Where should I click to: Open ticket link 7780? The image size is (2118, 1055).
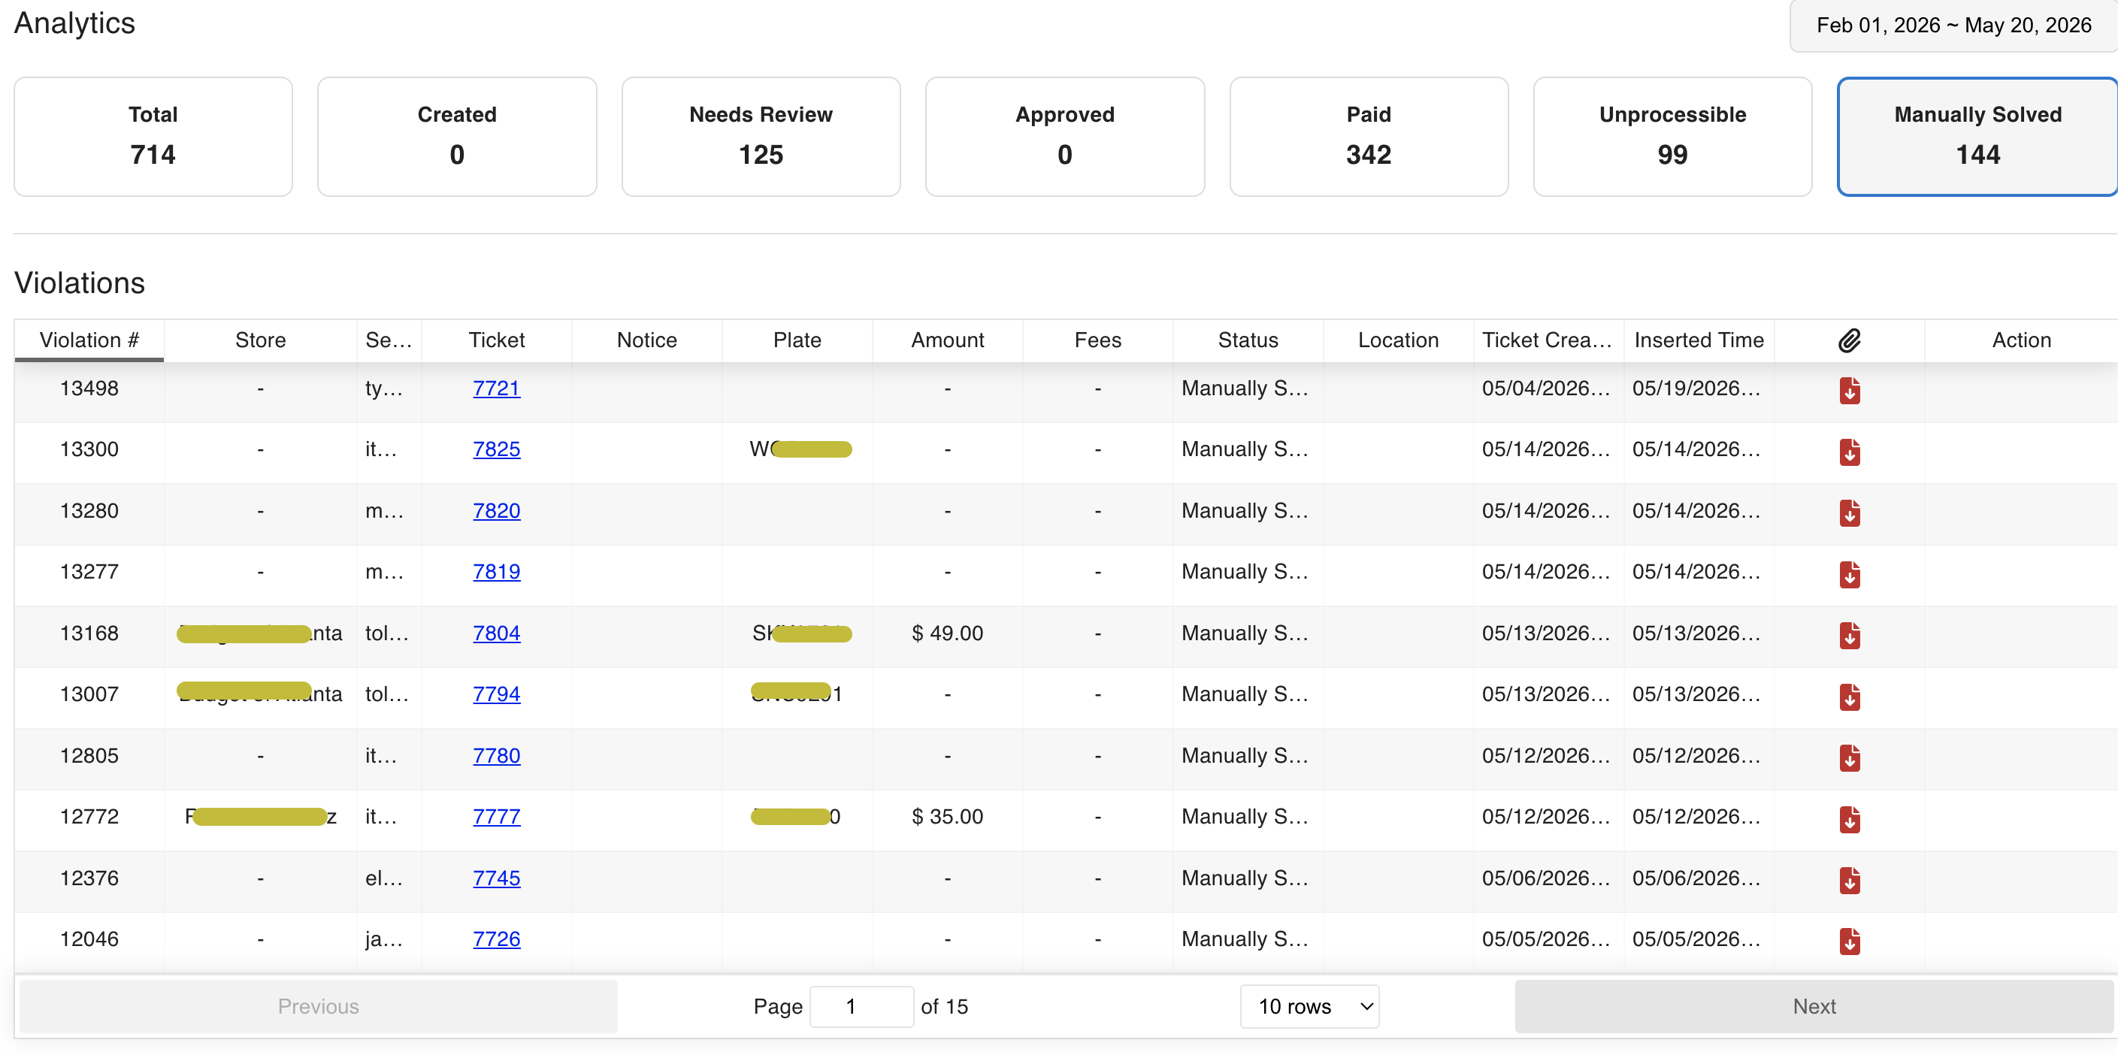(497, 756)
